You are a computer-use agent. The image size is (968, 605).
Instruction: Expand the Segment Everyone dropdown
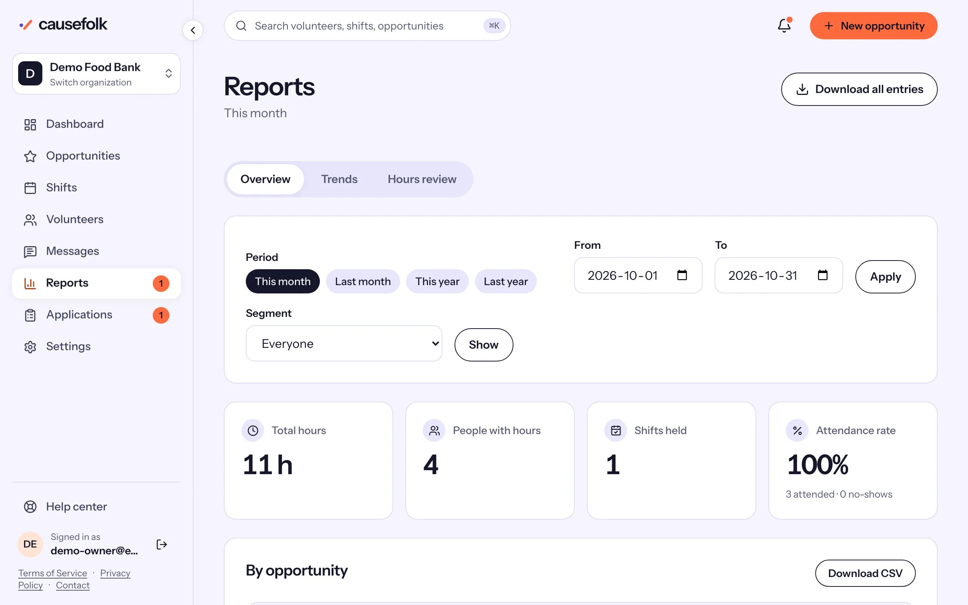[x=344, y=343]
